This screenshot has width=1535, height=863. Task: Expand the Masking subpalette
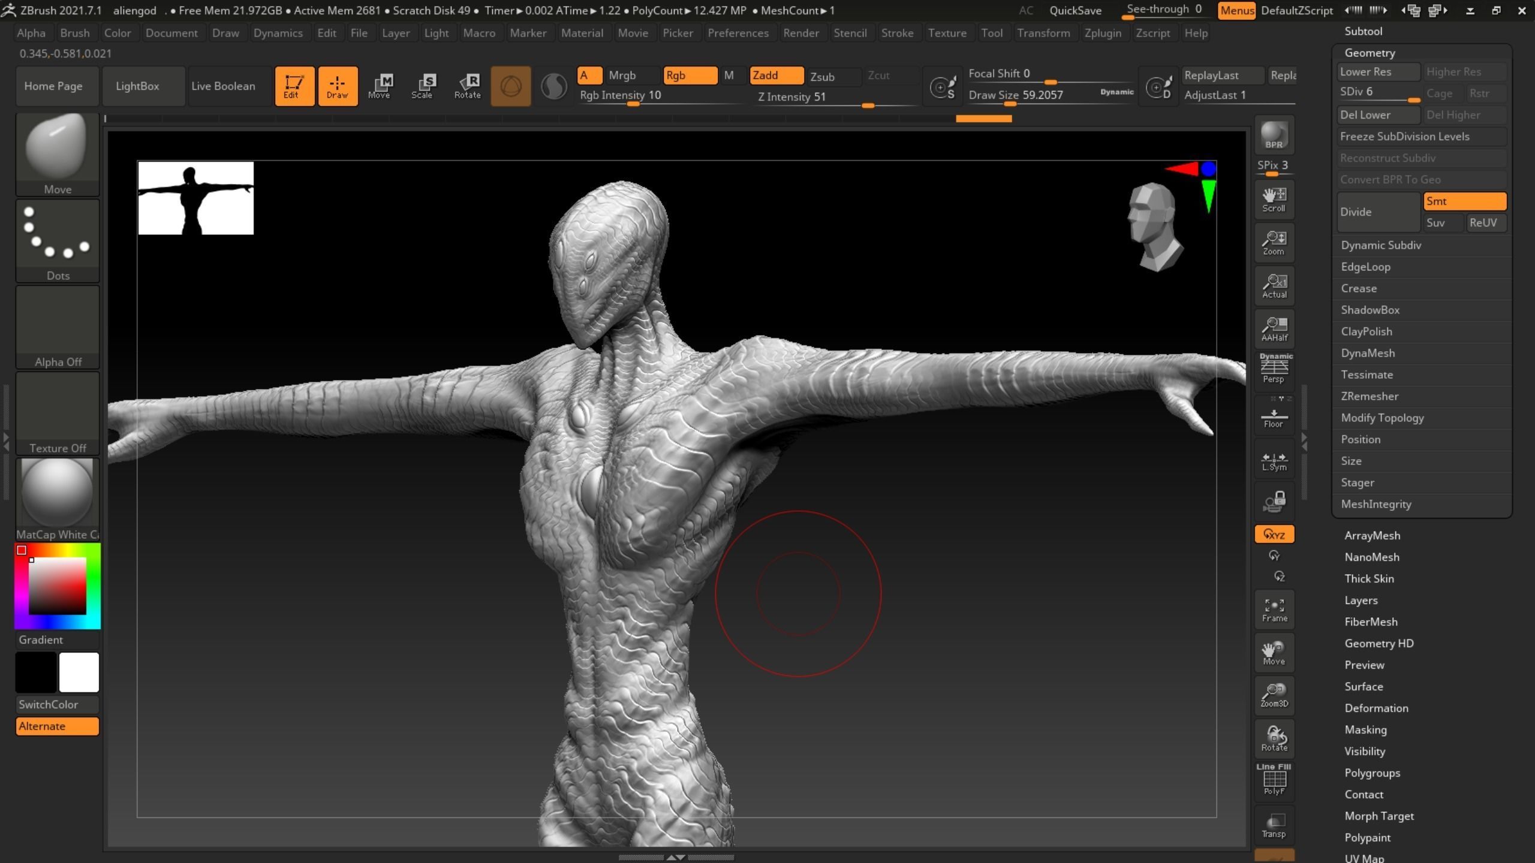click(1365, 730)
